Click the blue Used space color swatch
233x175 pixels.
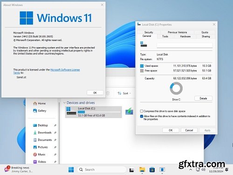click(x=142, y=66)
